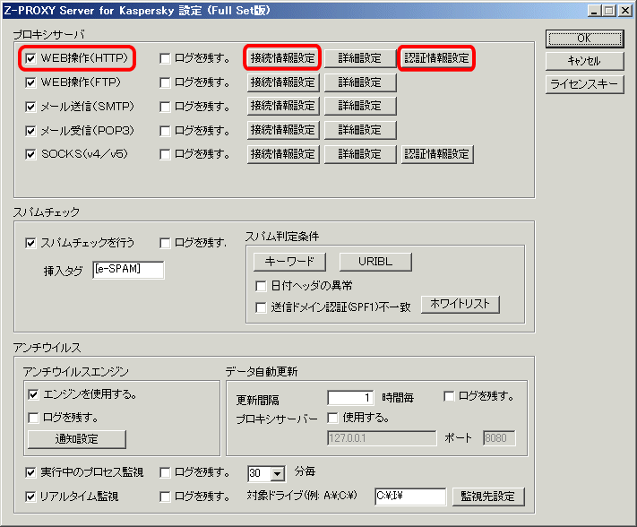
Task: Enable ログを残す for the FTP row
Action: pos(165,82)
